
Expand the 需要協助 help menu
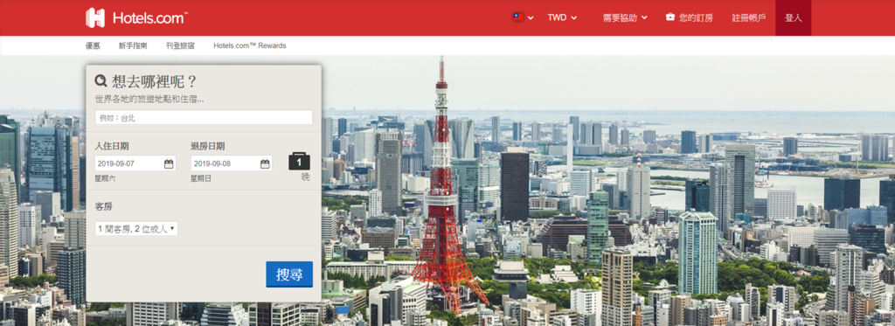pos(625,17)
